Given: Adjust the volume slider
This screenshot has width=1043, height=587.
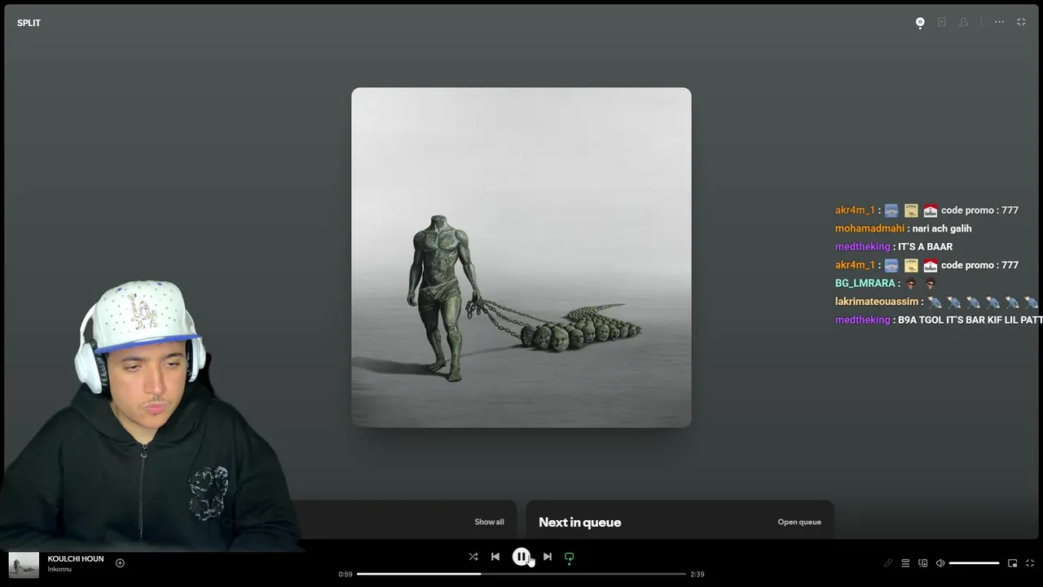Looking at the screenshot, I should click(974, 563).
